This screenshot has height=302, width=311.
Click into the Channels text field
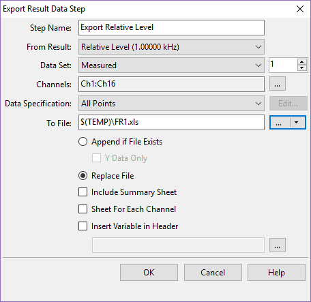pyautogui.click(x=171, y=84)
